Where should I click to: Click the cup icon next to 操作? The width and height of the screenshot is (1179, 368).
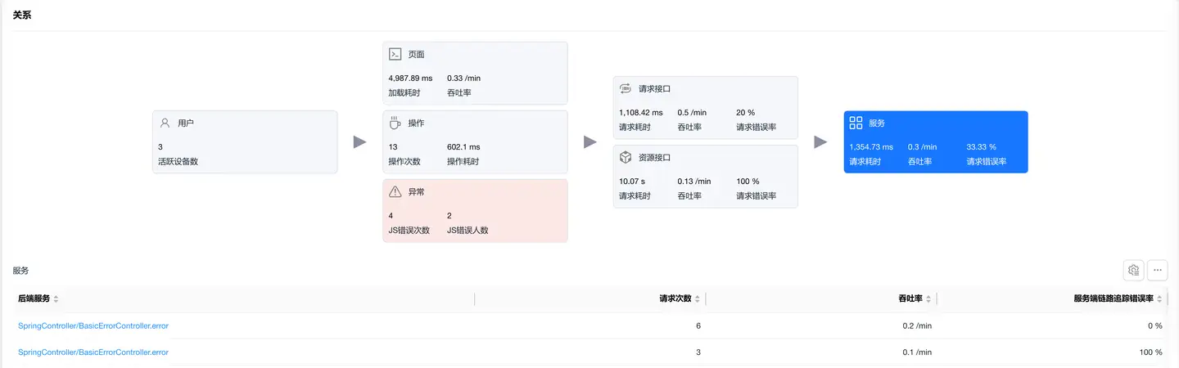tap(395, 123)
